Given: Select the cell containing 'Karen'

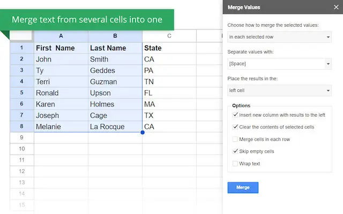Looking at the screenshot, I should [x=61, y=104].
